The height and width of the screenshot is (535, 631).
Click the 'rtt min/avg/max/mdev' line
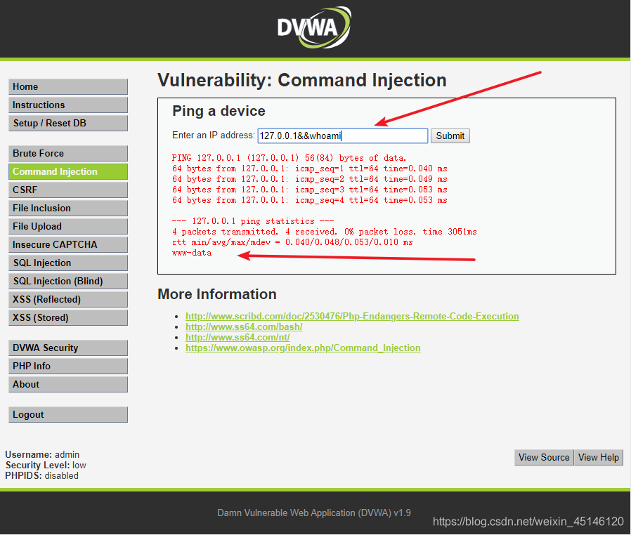tap(292, 242)
